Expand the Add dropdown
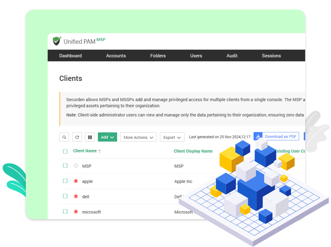Image resolution: width=331 pixels, height=247 pixels. pos(107,137)
